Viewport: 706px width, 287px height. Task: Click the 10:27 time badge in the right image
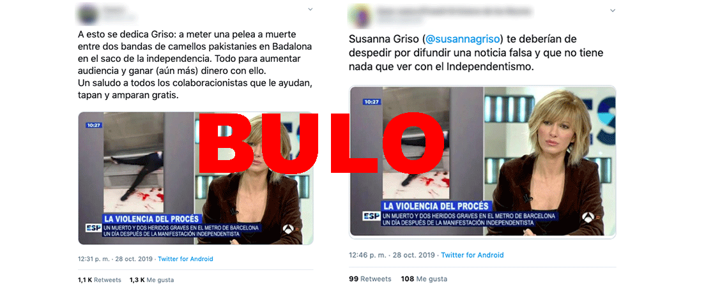point(372,102)
